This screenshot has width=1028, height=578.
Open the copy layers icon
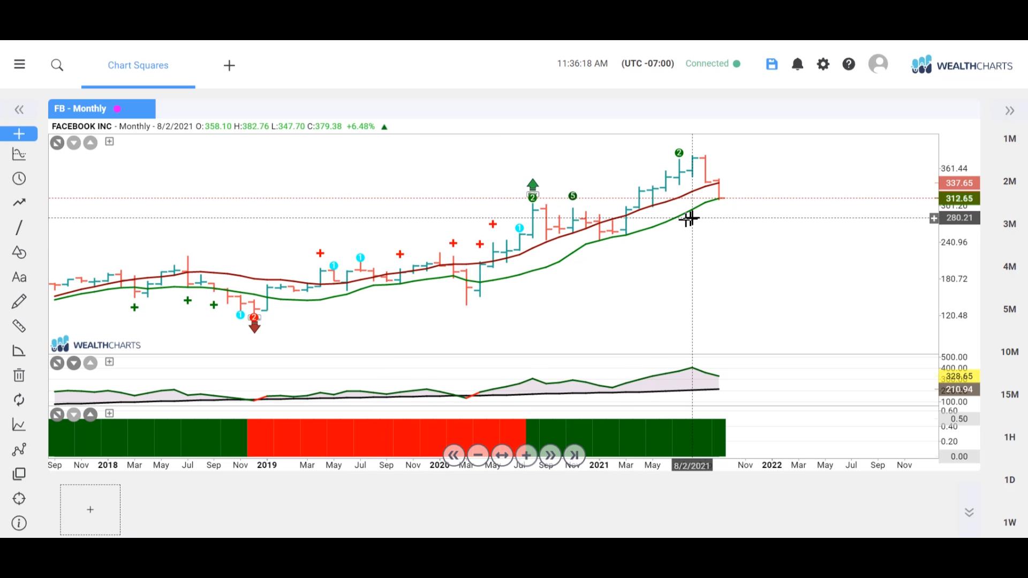[x=19, y=474]
